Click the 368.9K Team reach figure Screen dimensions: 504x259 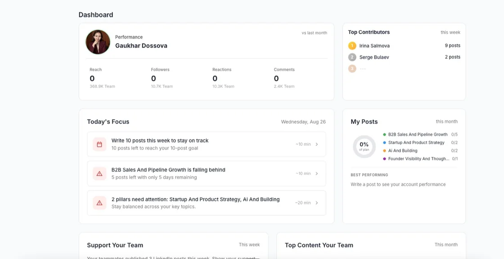[102, 86]
